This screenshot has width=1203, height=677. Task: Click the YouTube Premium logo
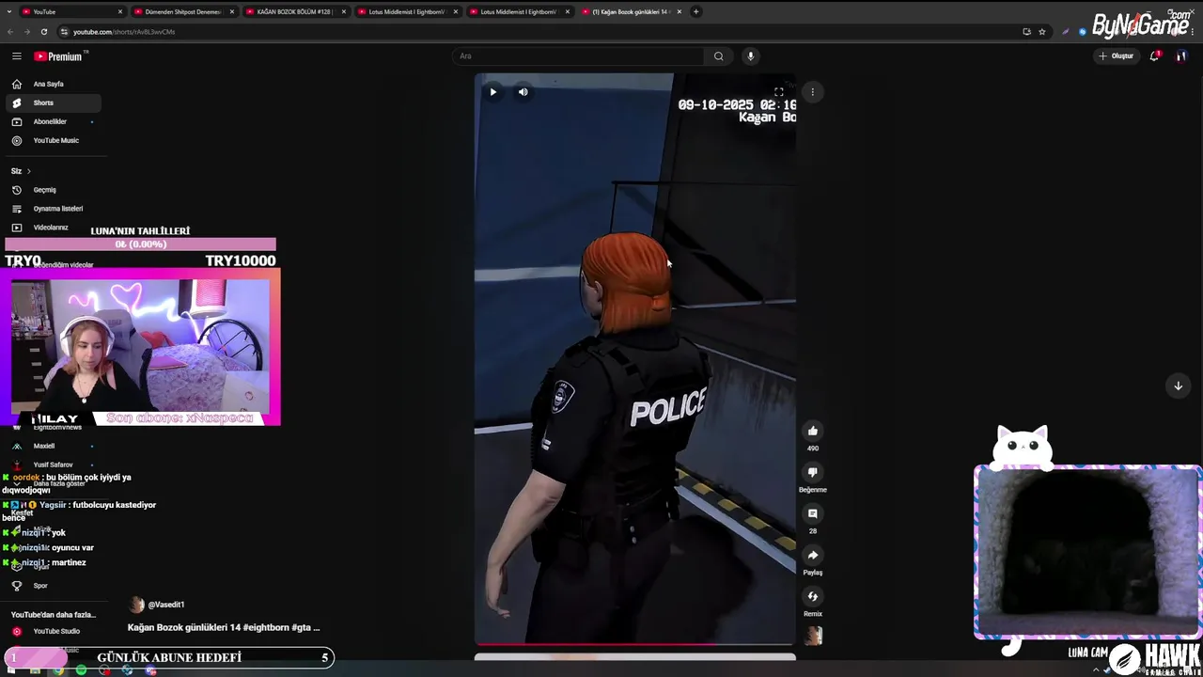point(59,56)
